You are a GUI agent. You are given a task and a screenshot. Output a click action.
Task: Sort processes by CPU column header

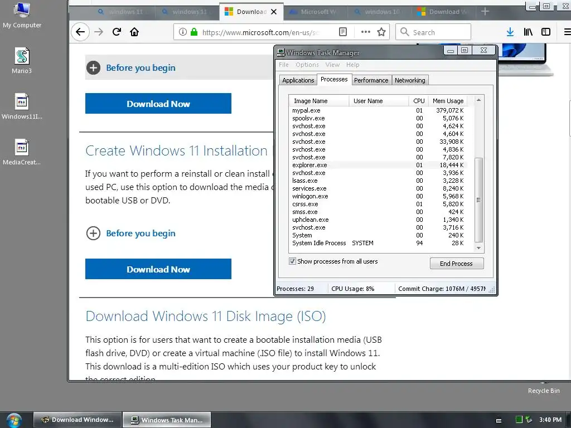click(x=418, y=101)
